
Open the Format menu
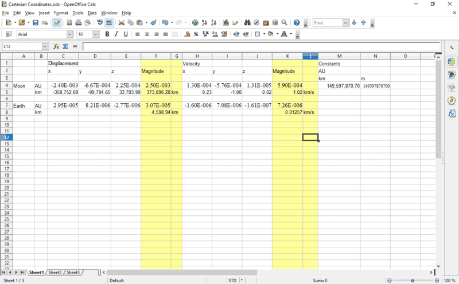(x=60, y=13)
